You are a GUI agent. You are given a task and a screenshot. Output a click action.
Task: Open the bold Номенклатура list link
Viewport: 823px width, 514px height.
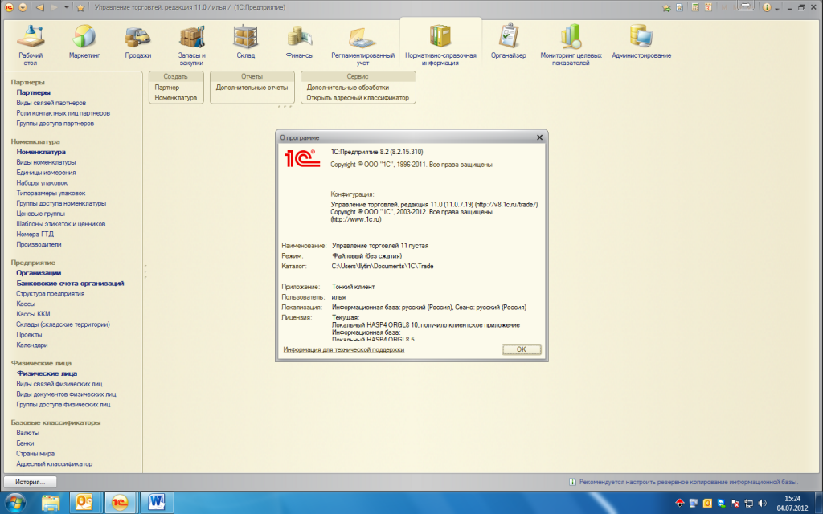[x=41, y=152]
